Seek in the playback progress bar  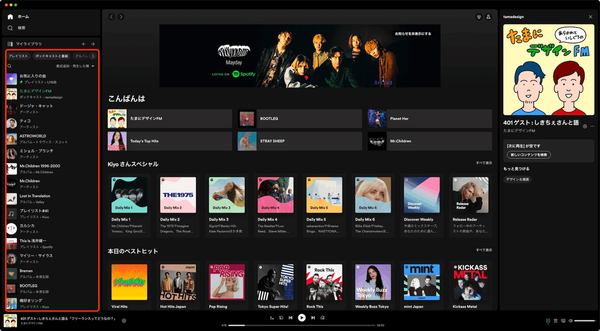302,325
